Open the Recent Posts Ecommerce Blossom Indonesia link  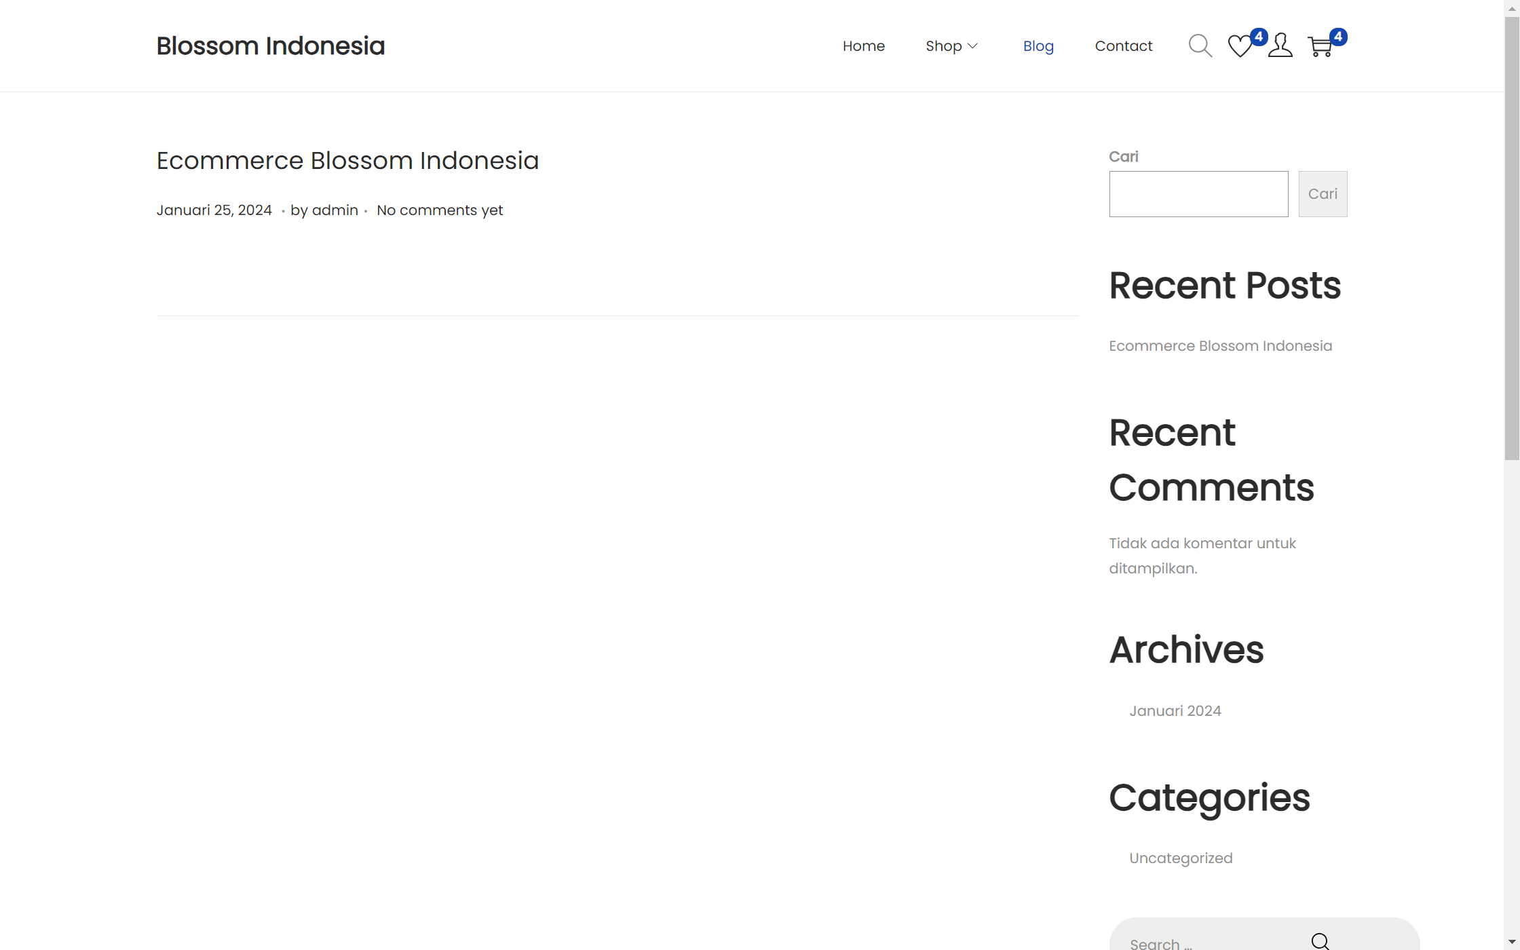pyautogui.click(x=1220, y=345)
